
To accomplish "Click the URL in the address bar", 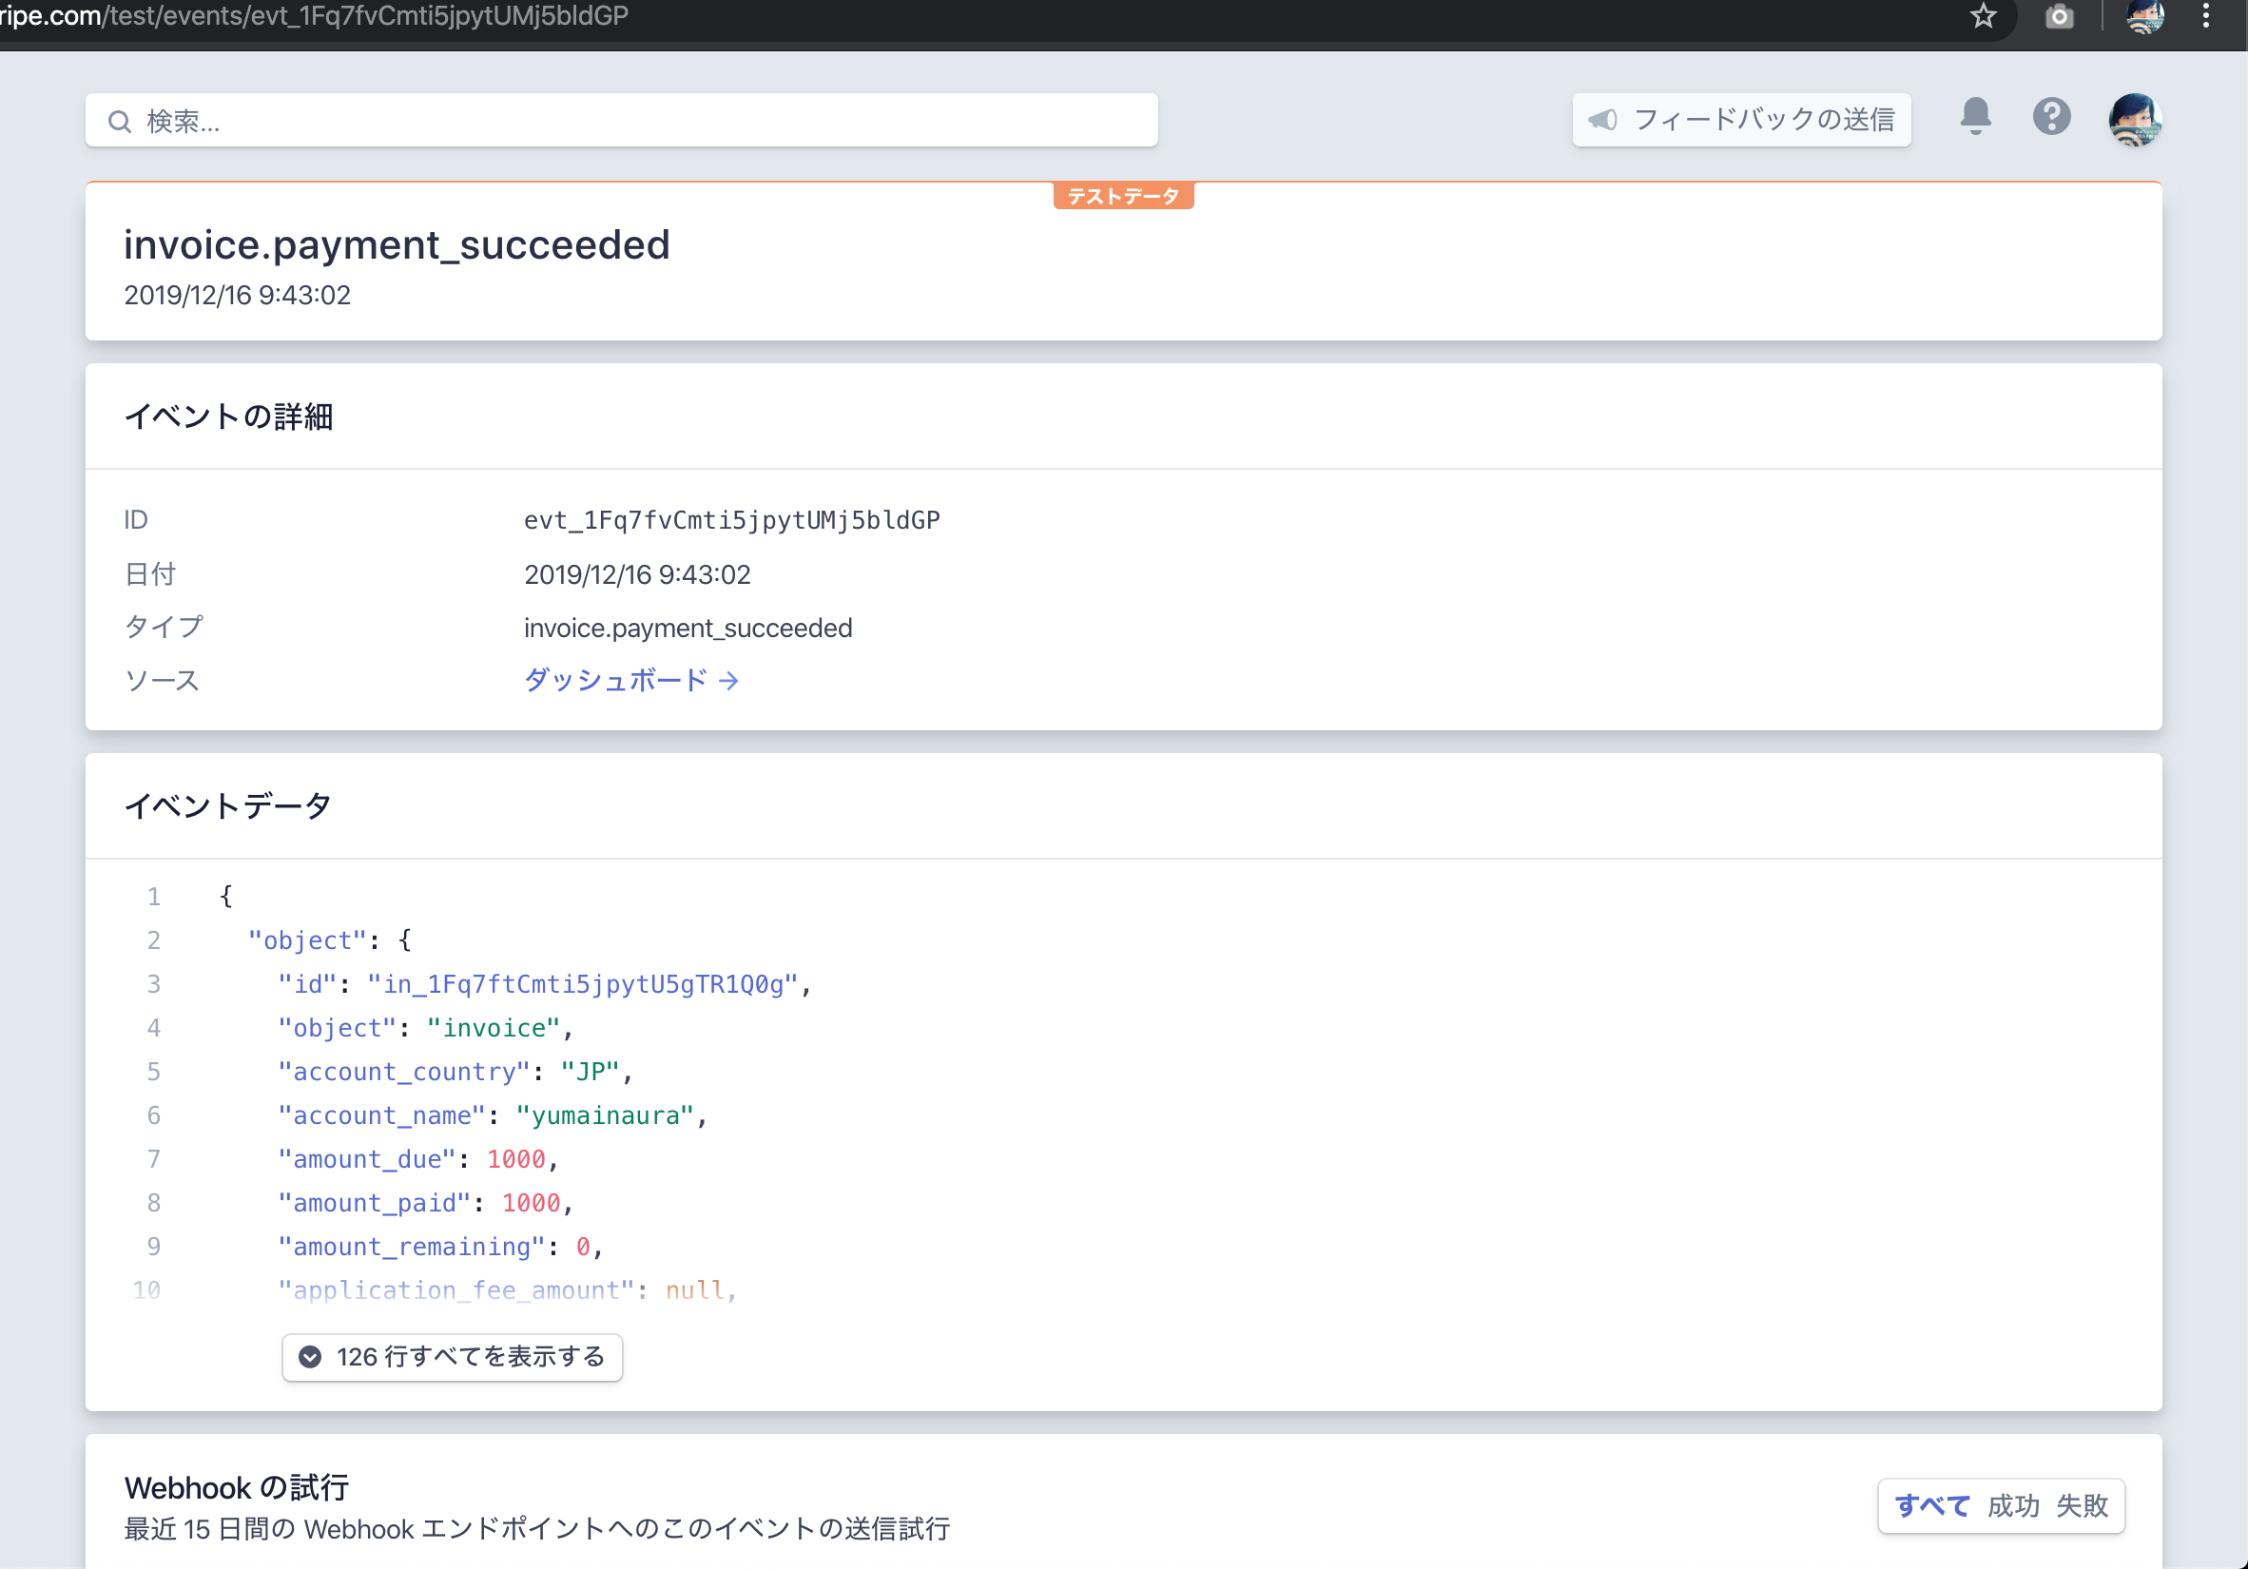I will [313, 15].
